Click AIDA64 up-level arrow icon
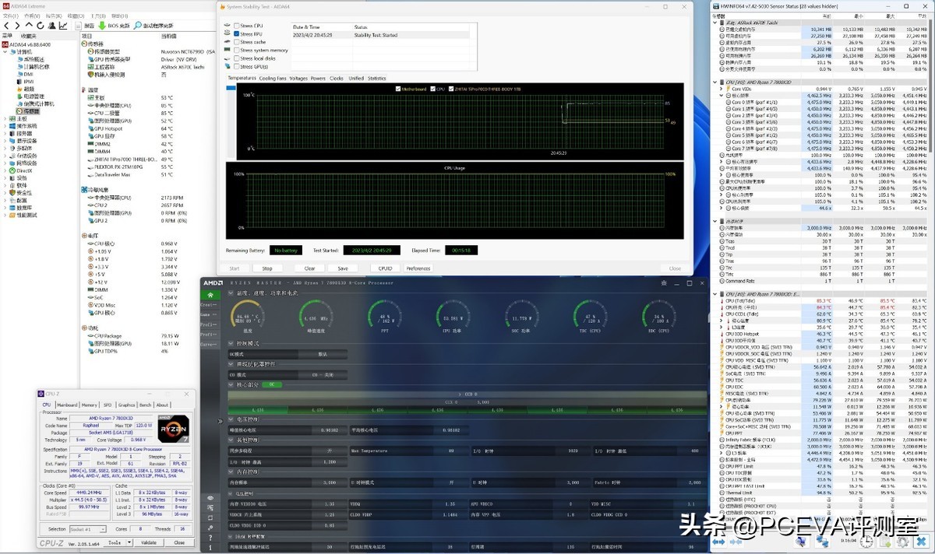The height and width of the screenshot is (554, 935). (29, 25)
